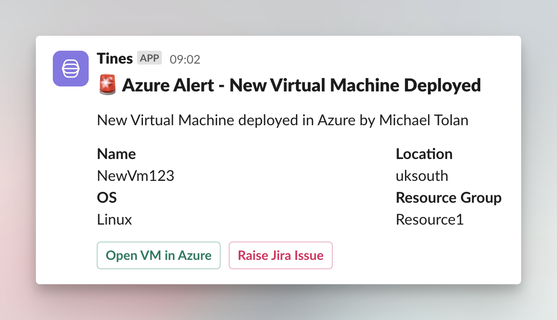Click the Tines app avatar icon
The image size is (557, 320).
pos(71,69)
